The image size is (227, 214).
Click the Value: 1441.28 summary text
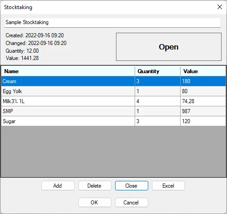click(x=22, y=58)
